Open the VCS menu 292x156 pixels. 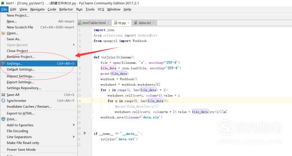coord(101,9)
